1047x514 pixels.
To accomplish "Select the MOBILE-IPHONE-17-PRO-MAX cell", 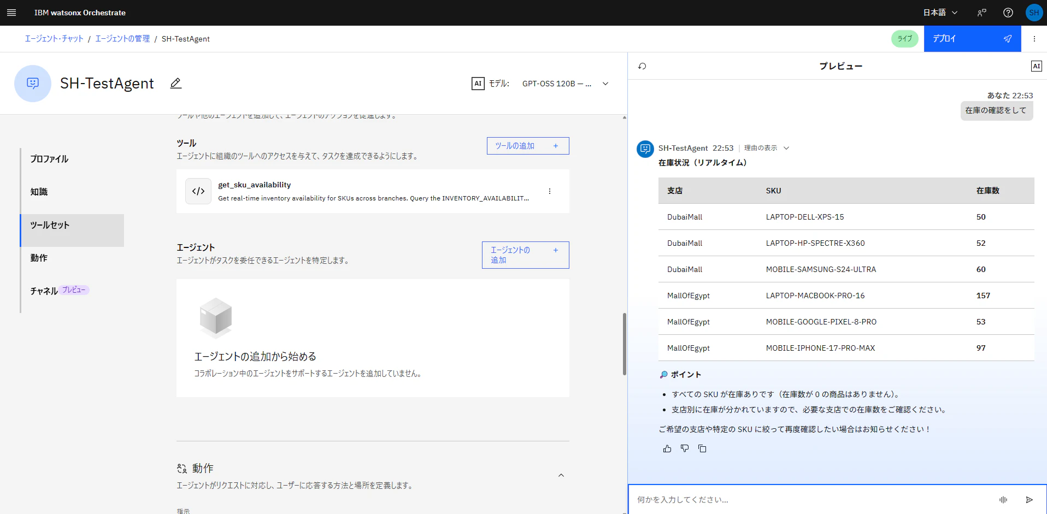I will [x=820, y=348].
